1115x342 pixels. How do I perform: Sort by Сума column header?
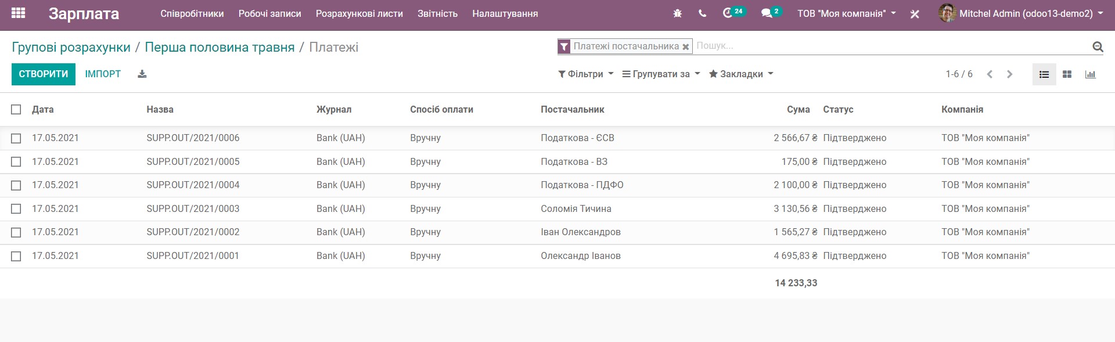(x=799, y=109)
